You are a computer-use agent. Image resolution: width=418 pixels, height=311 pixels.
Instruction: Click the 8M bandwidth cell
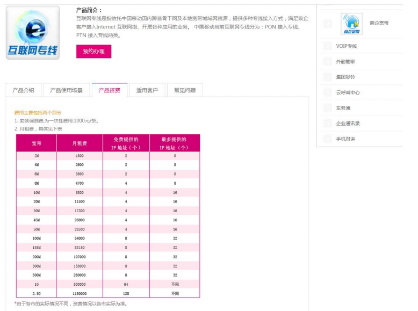click(37, 183)
